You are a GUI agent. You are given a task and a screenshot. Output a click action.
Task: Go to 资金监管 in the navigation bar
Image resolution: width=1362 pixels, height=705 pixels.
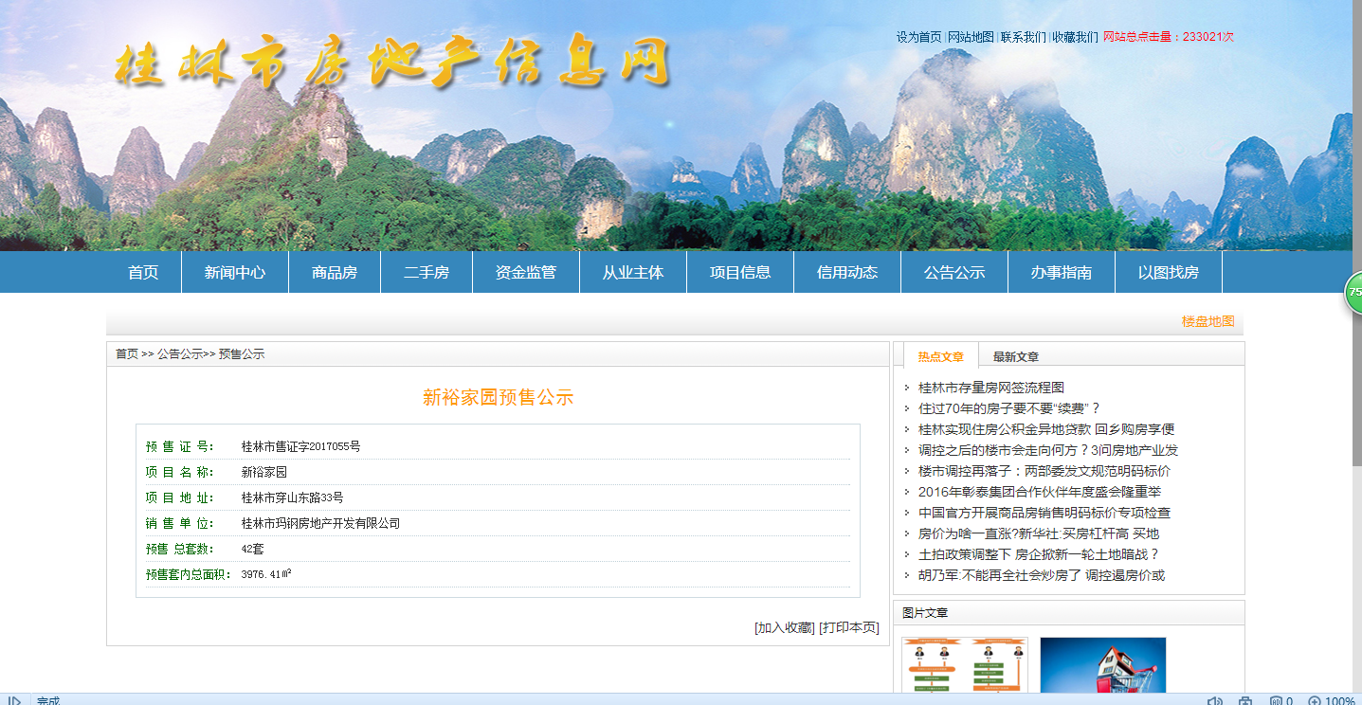click(525, 273)
